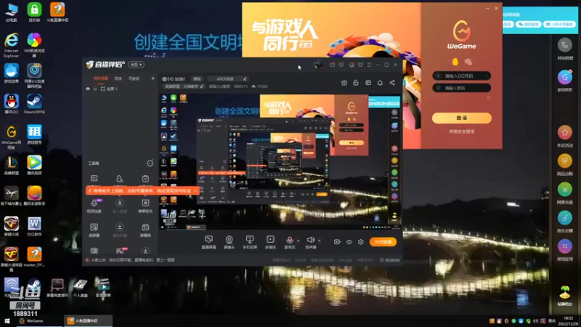Click the record video camera icon

tap(337, 242)
